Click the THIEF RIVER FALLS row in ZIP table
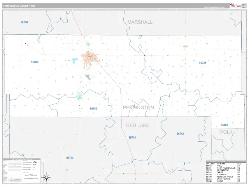The image size is (249, 187). pos(224,168)
